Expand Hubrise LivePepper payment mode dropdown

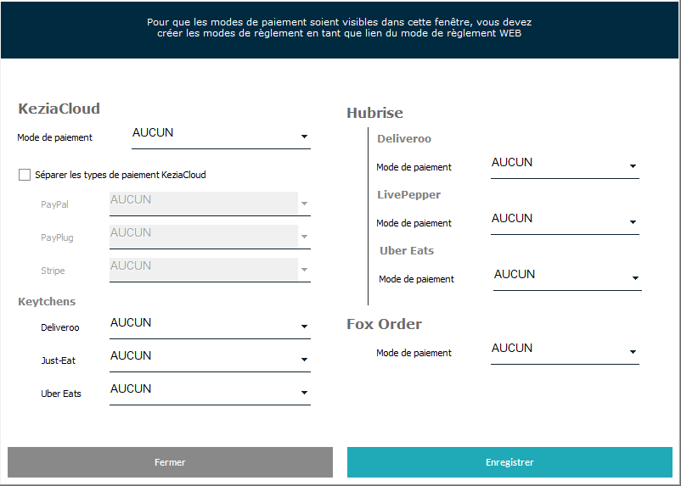point(633,222)
